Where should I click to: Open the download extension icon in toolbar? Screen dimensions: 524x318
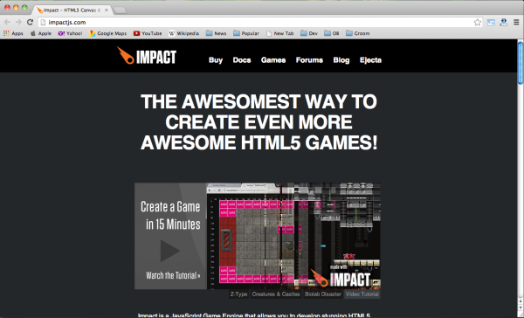point(504,22)
